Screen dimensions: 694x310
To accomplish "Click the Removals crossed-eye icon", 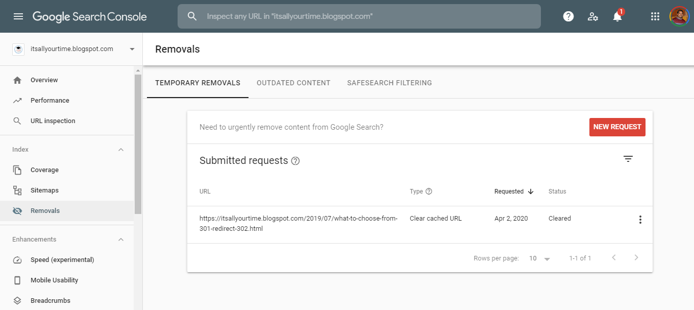I will (17, 211).
